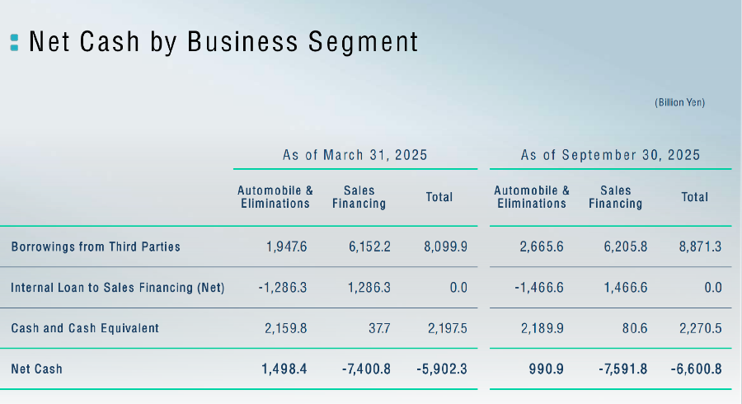This screenshot has height=404, width=742.
Task: Click the (Billion Yen) unit label
Action: point(680,102)
